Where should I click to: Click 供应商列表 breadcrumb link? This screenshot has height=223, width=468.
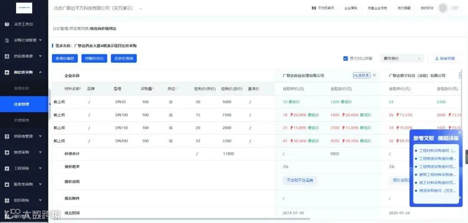click(79, 29)
